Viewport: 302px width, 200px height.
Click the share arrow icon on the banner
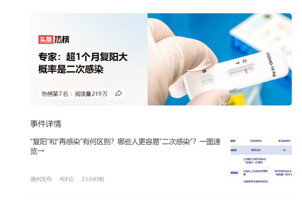click(x=119, y=93)
